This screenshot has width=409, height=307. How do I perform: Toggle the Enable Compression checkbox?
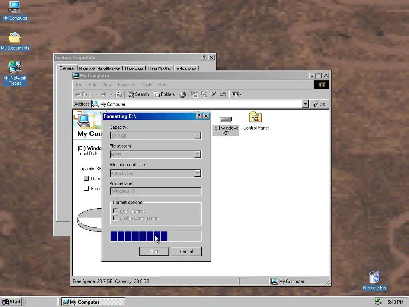pyautogui.click(x=115, y=218)
